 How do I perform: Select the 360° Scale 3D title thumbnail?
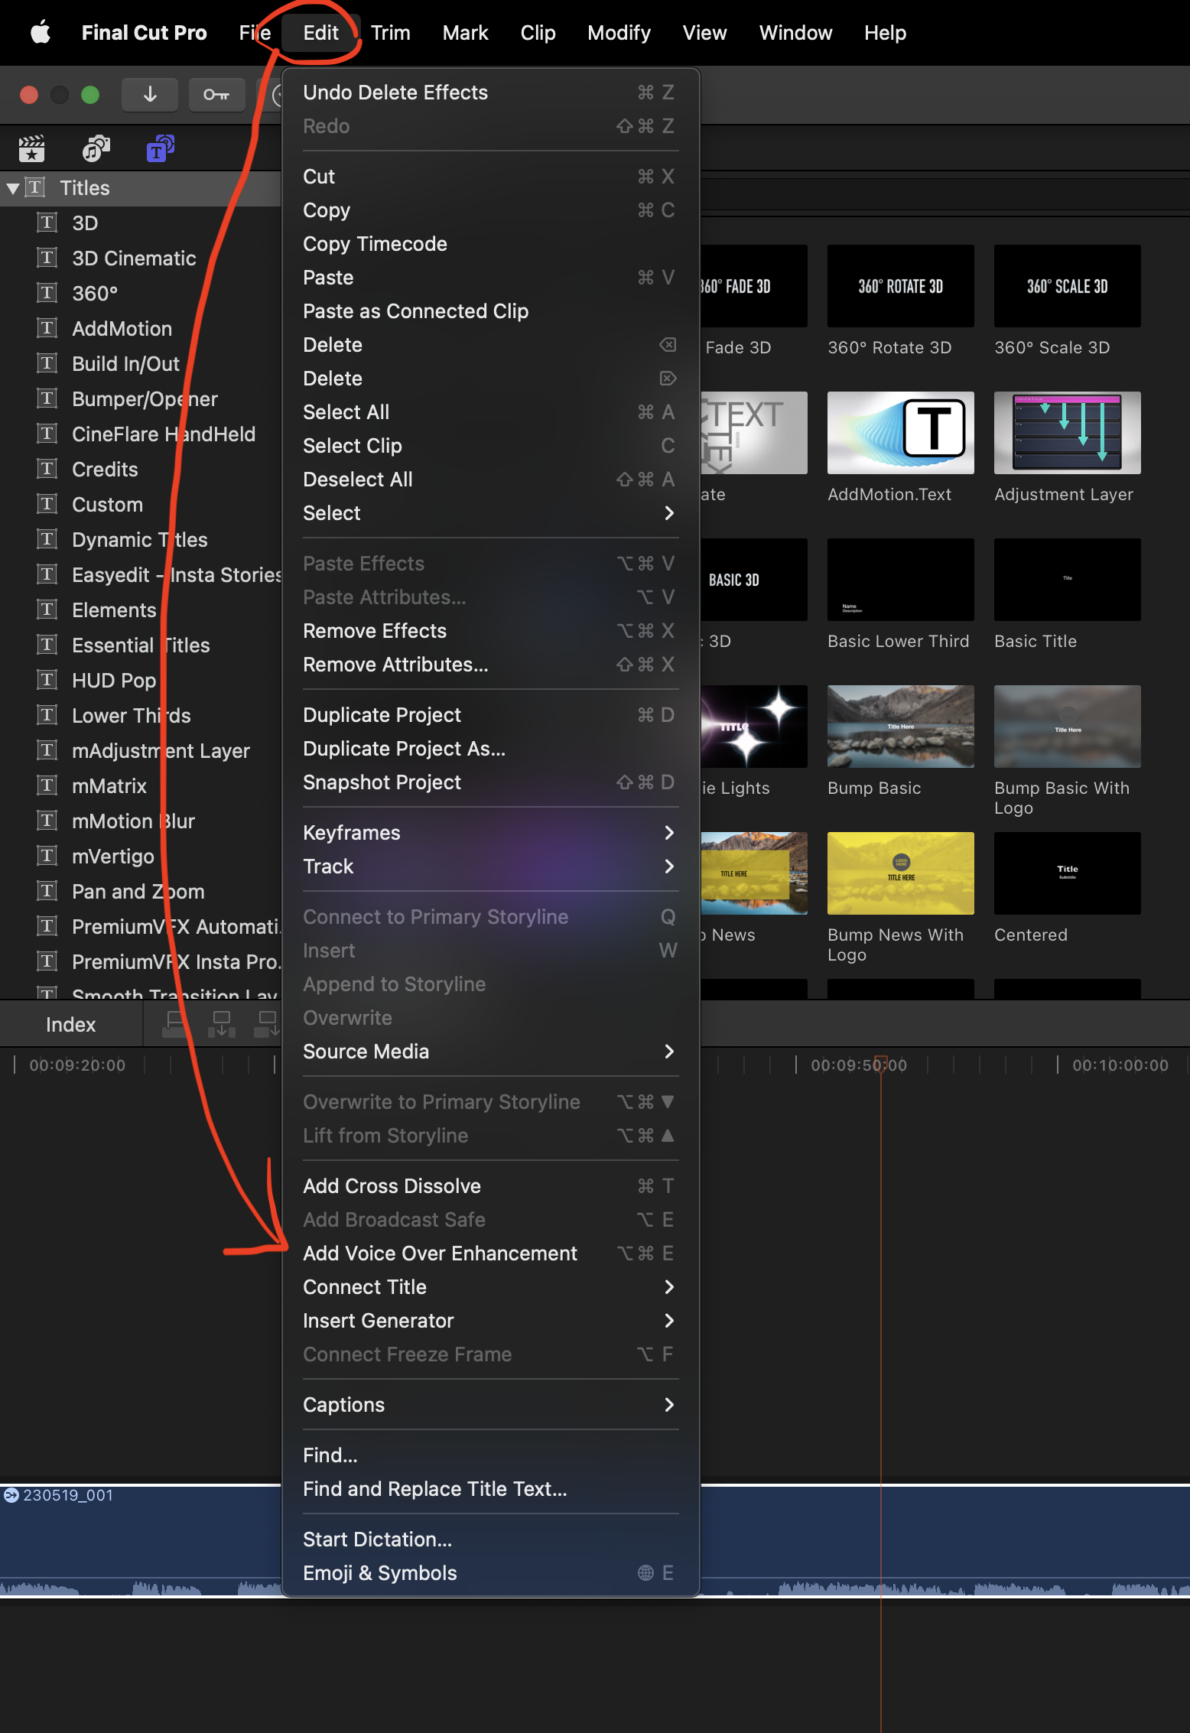click(x=1068, y=286)
